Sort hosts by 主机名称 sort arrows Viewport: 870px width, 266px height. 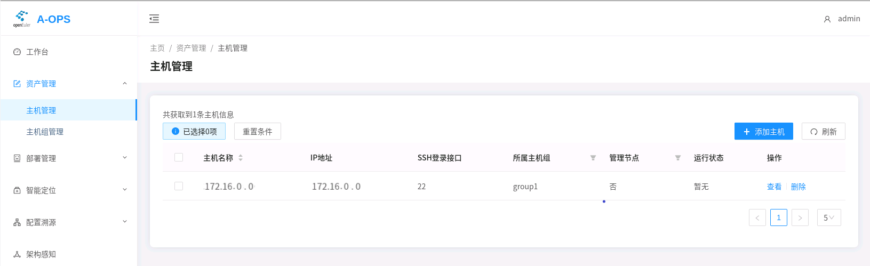point(241,158)
